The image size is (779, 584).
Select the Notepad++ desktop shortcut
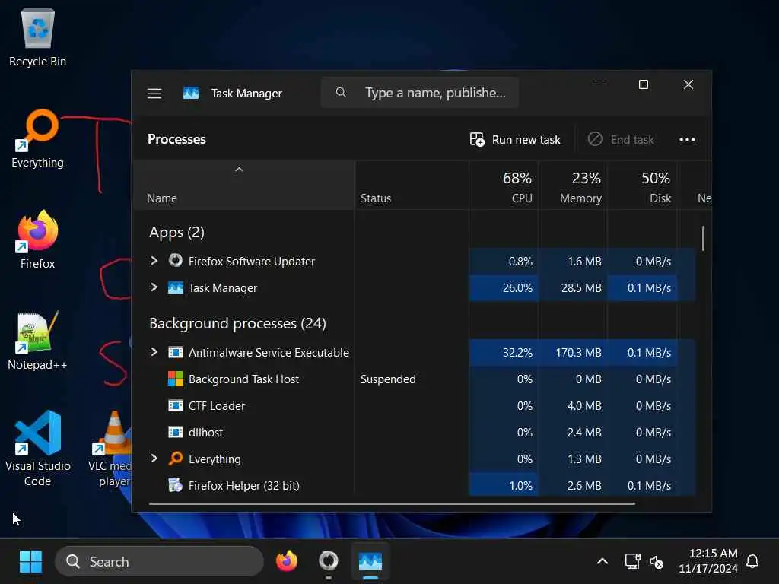pyautogui.click(x=38, y=341)
